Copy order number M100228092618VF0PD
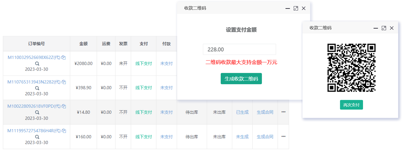Viewport: 402px width, 152px height. pos(63,106)
